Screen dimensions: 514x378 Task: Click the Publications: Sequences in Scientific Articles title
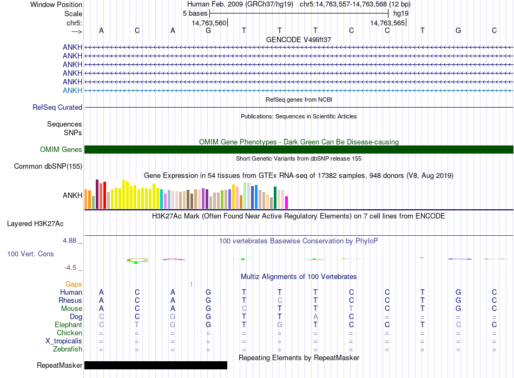tap(299, 116)
